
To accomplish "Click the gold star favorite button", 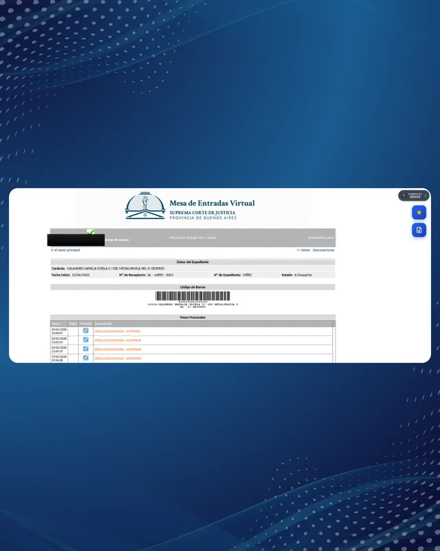I will [419, 212].
